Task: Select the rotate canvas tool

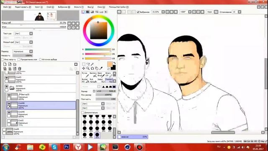Action: (92, 68)
